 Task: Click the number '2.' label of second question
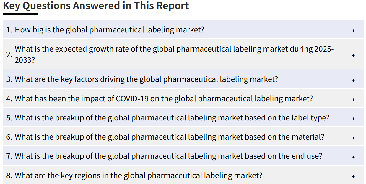pyautogui.click(x=9, y=54)
